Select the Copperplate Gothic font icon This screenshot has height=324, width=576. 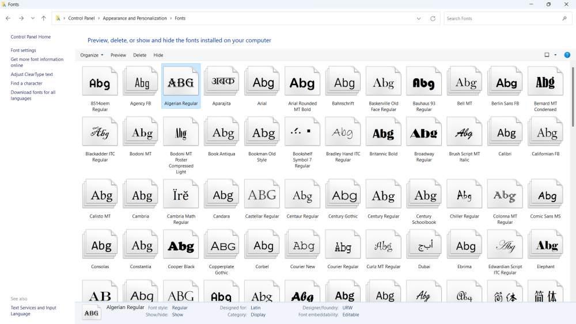pyautogui.click(x=222, y=245)
